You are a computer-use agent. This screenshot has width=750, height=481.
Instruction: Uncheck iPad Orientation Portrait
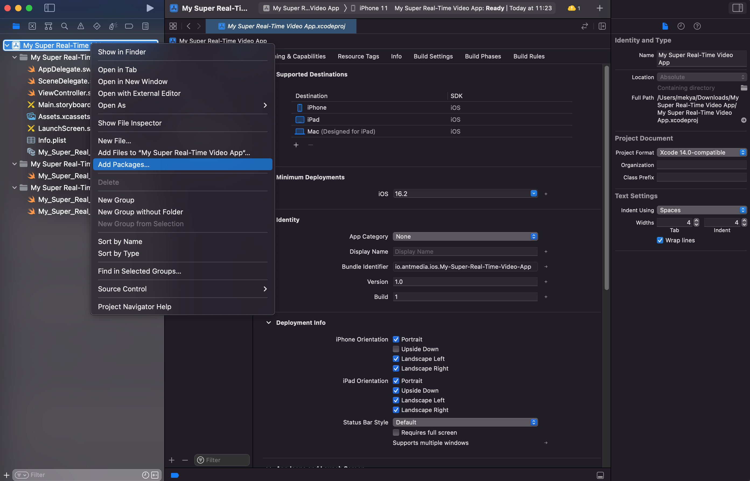(x=396, y=381)
